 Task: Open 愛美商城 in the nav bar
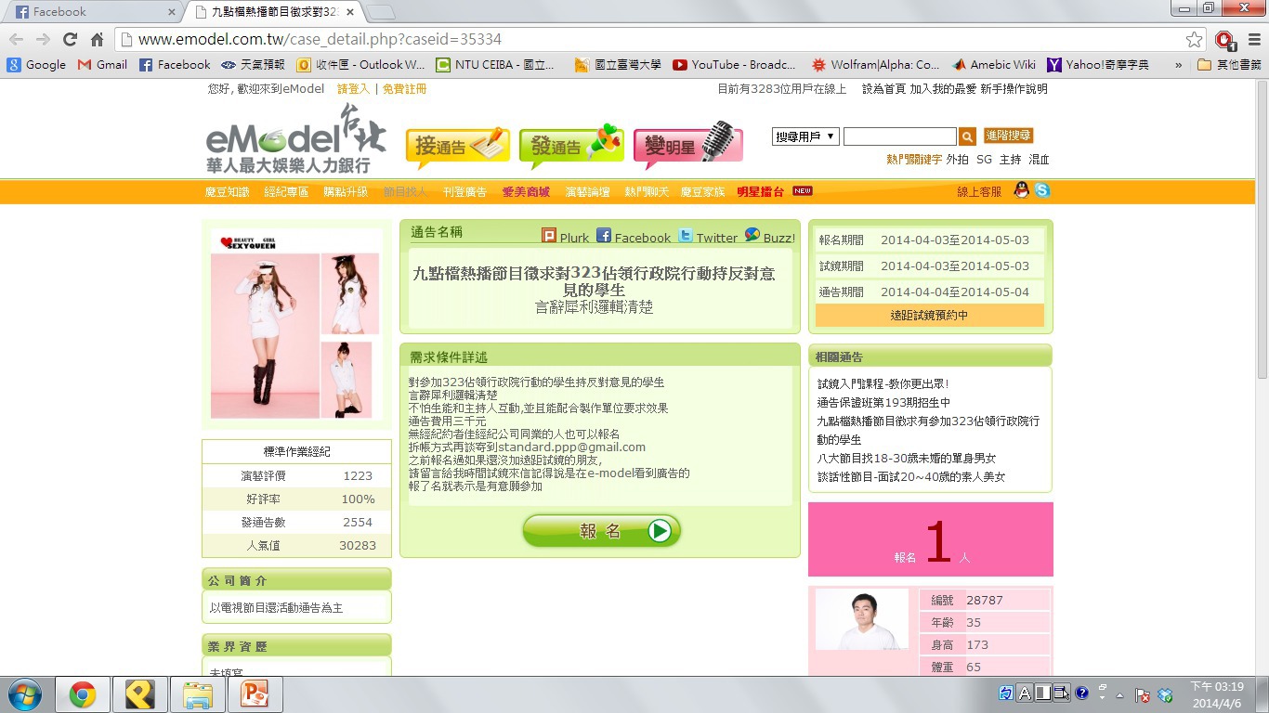(x=526, y=192)
